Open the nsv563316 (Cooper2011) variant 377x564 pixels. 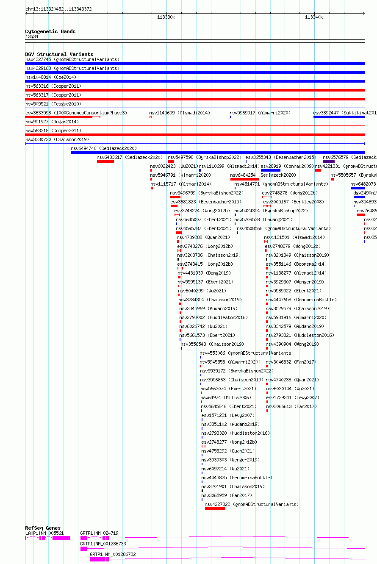click(53, 86)
